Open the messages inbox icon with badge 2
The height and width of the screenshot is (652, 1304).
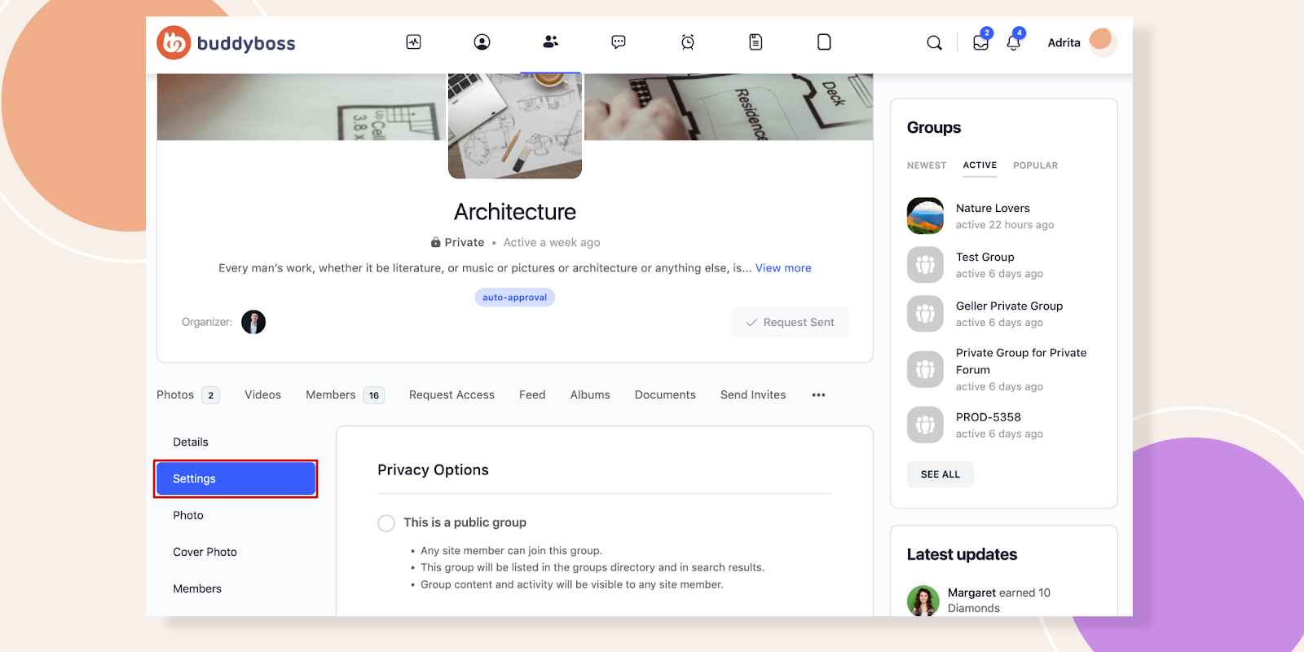click(x=981, y=42)
